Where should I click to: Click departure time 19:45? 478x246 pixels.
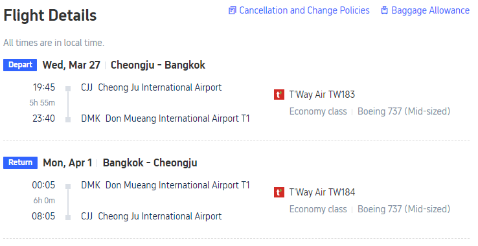point(44,87)
